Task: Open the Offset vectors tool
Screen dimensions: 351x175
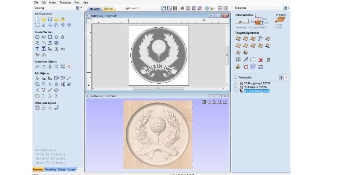Action: click(37, 108)
